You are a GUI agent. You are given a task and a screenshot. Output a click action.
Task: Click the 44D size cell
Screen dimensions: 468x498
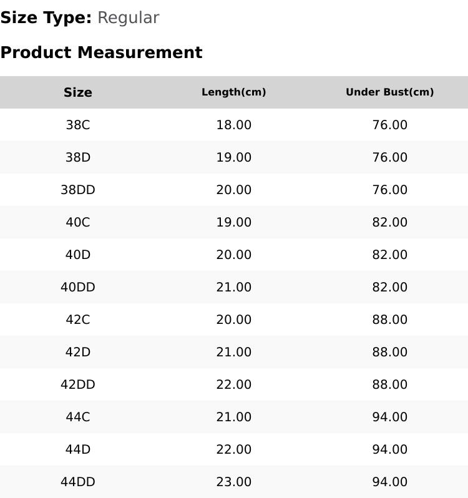point(78,449)
